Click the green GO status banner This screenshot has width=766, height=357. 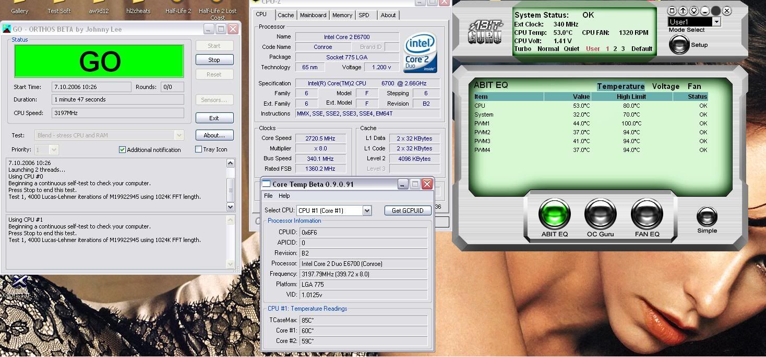99,61
